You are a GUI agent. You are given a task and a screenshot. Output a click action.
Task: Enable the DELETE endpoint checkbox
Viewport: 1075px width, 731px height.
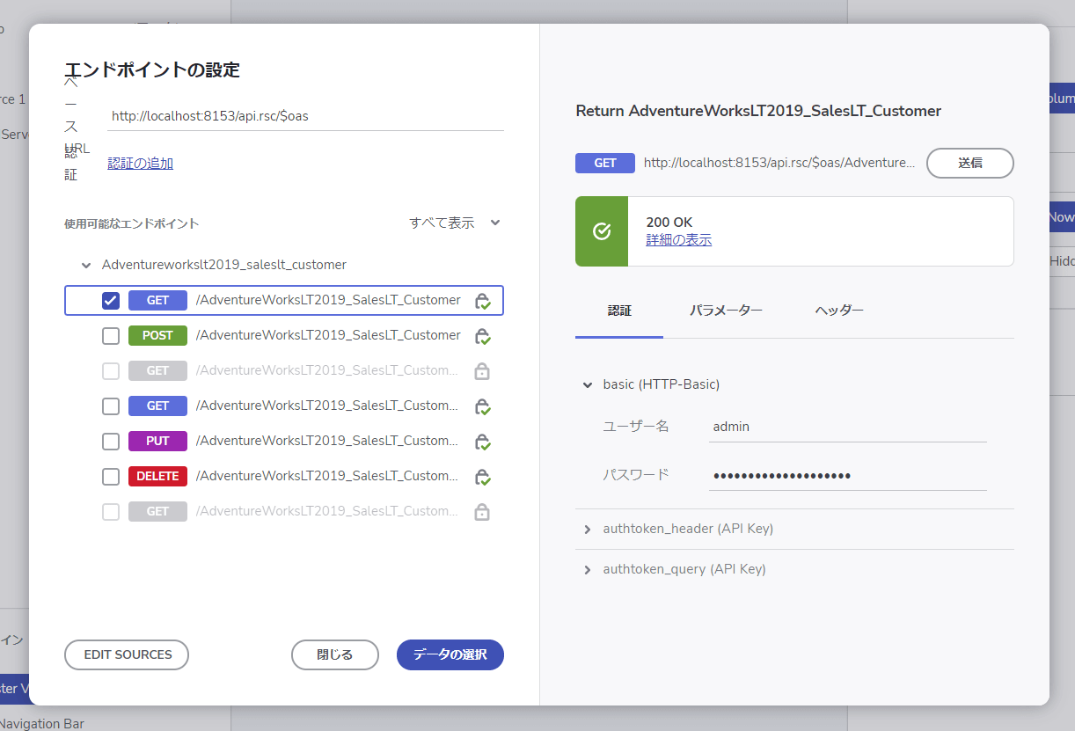tap(111, 477)
